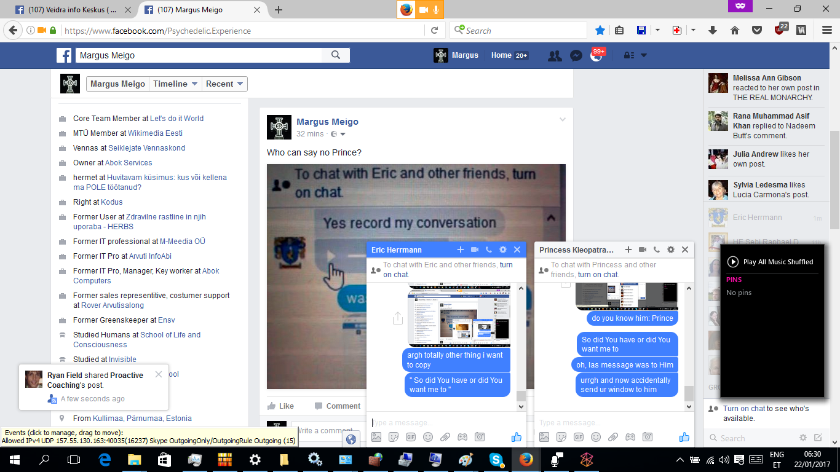
Task: Open the Pocket icon in Firefox toolbar
Action: (x=757, y=30)
